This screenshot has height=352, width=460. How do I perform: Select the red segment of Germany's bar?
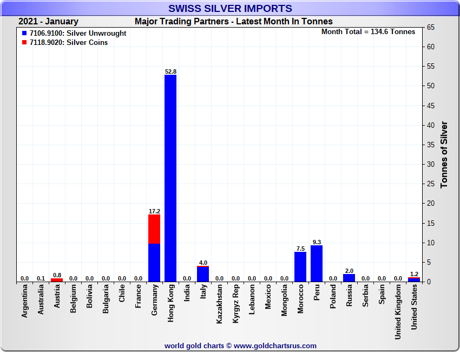click(x=154, y=229)
